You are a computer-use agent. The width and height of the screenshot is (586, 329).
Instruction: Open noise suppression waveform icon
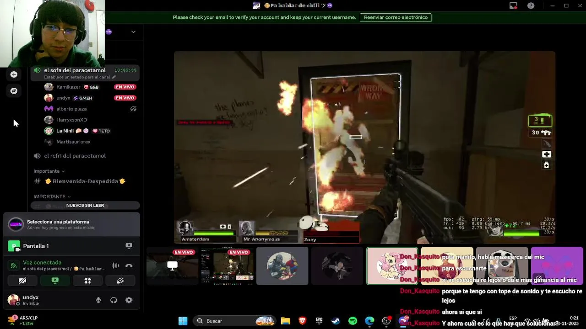pos(115,265)
